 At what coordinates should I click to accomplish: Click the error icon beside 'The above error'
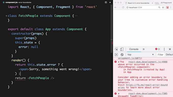116,62
